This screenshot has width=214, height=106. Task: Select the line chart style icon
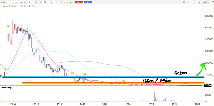[x=41, y=2]
